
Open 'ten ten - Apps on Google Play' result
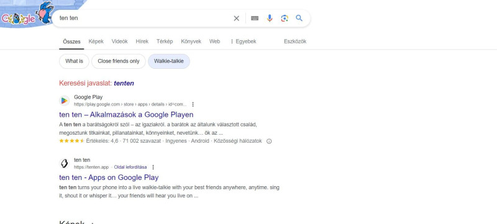coord(109,177)
